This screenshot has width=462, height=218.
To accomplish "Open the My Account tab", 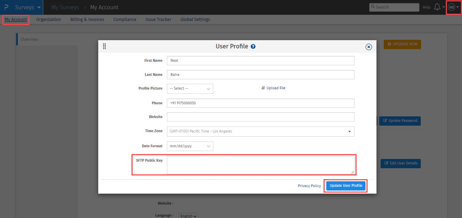I will click(x=16, y=20).
